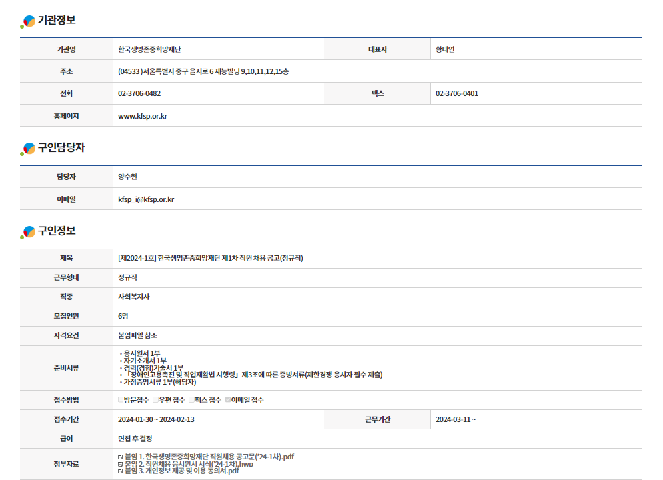Check the 우편 접수 checkbox
The image size is (663, 480).
point(155,400)
